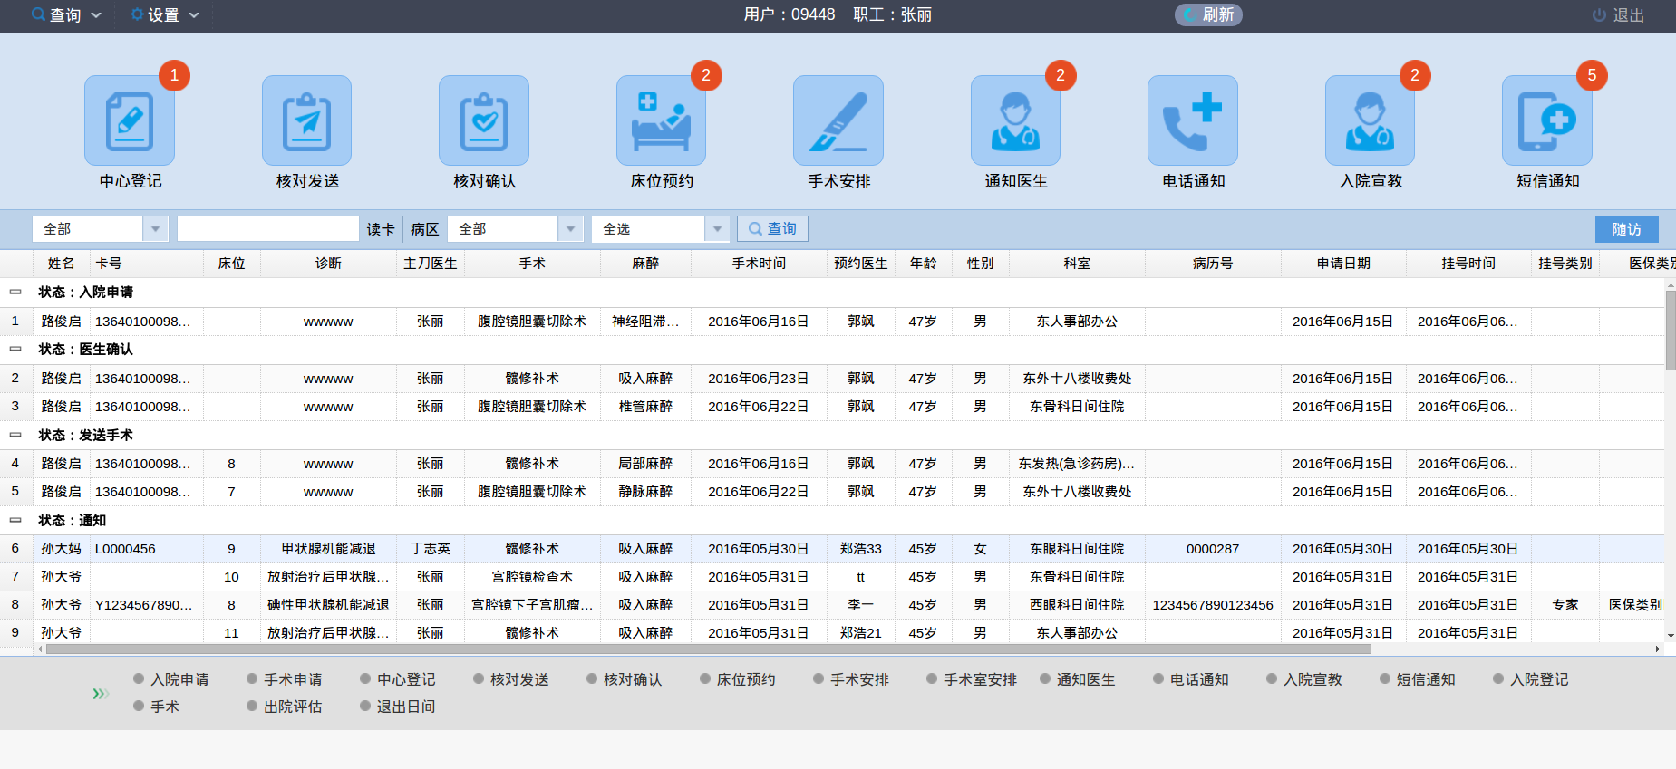The height and width of the screenshot is (769, 1676).
Task: Open the 通知医生 doctor icon
Action: 1015,120
